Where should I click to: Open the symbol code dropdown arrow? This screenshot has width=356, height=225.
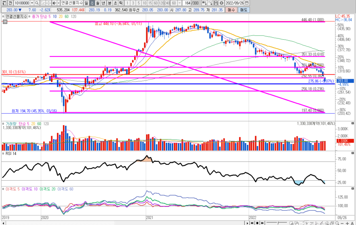(x=32, y=3)
